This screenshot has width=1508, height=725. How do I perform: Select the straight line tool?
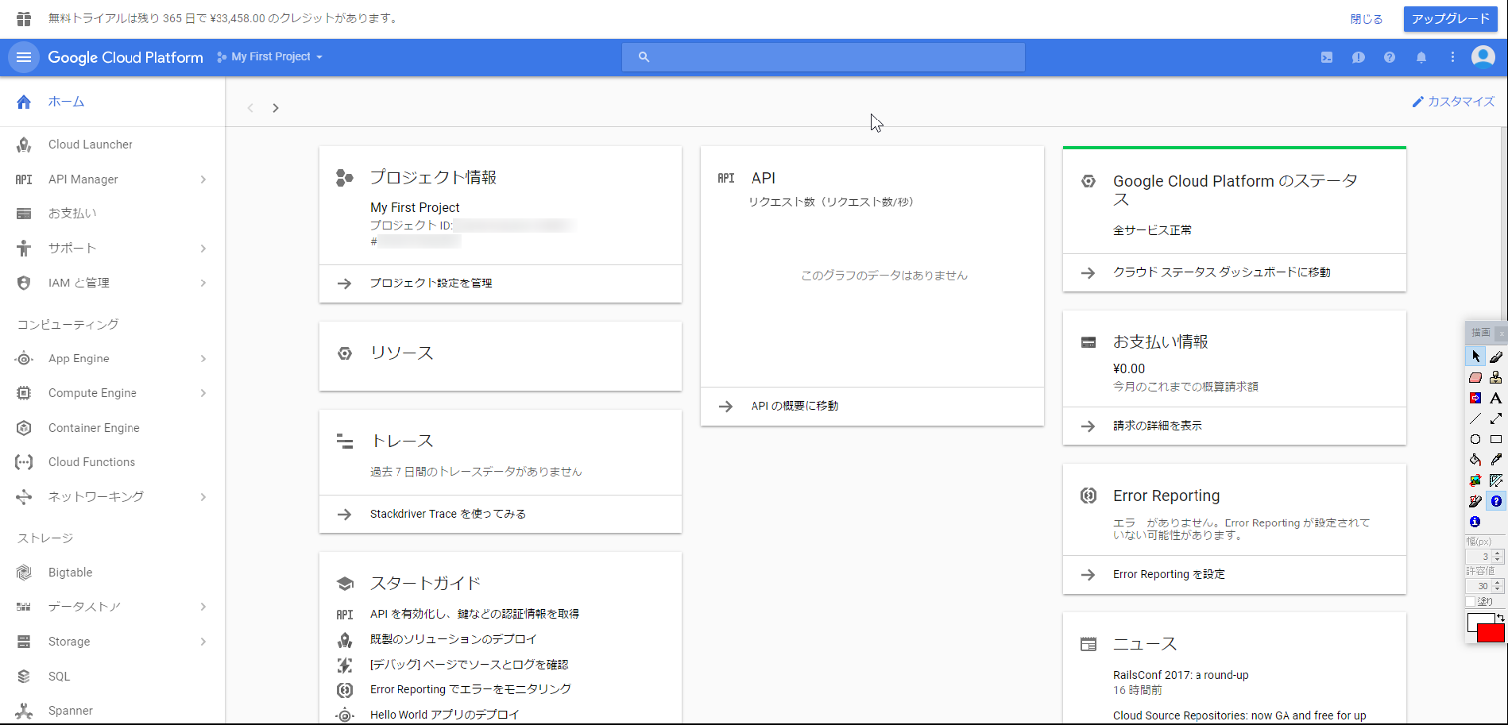[x=1475, y=418]
